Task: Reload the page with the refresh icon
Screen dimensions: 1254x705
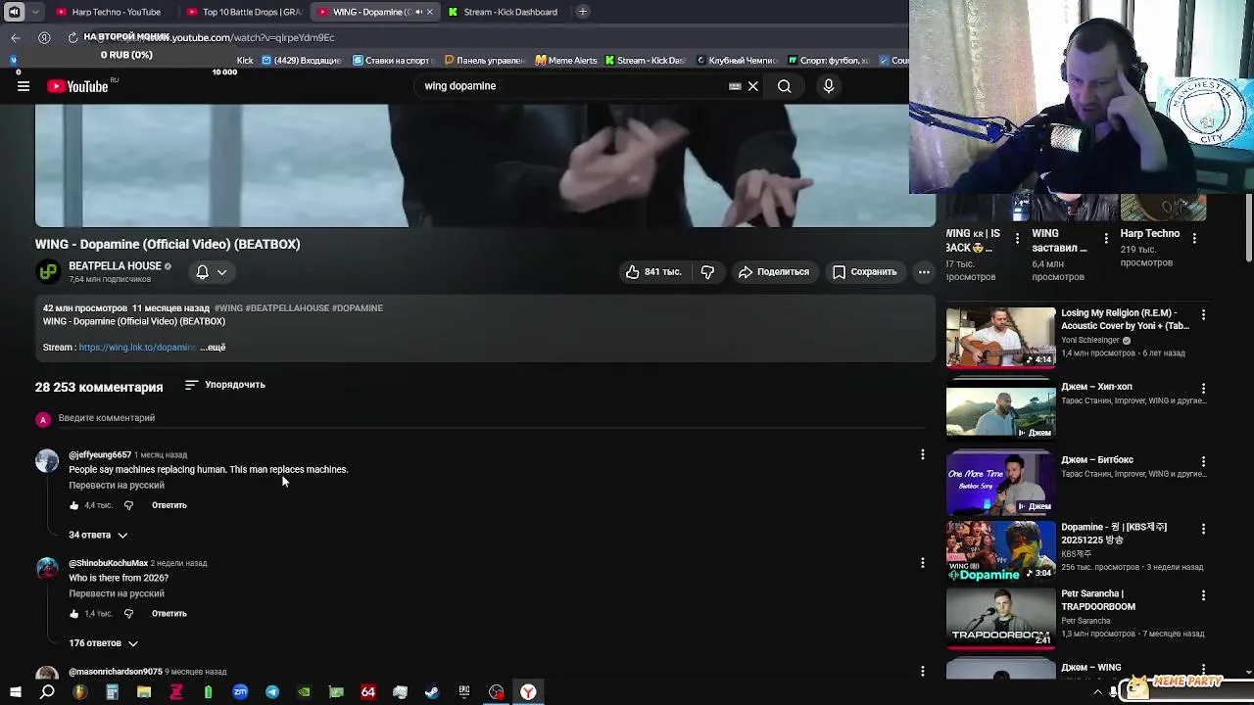Action: (72, 37)
